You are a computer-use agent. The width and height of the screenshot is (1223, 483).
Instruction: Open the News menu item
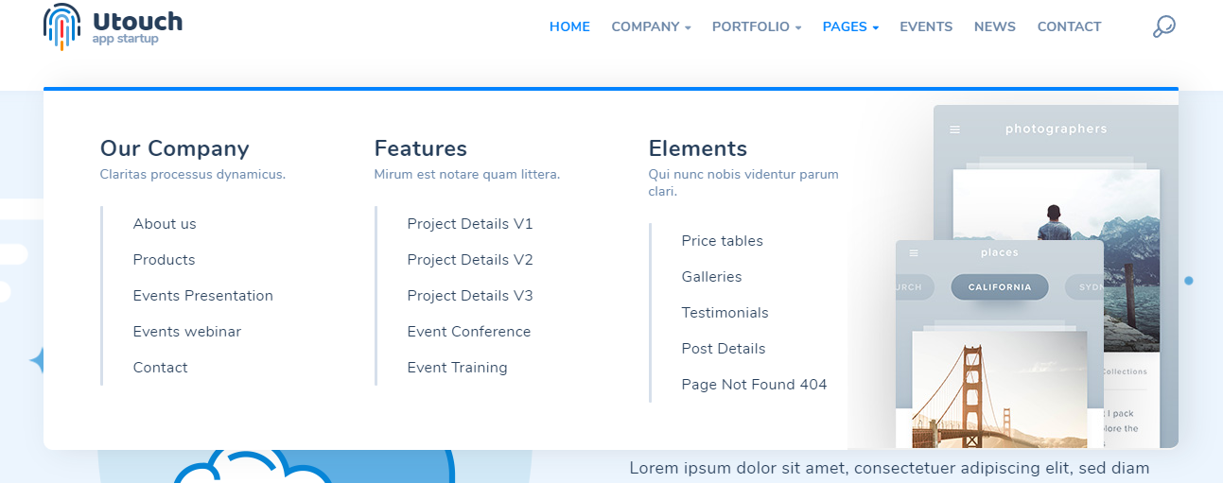point(994,26)
